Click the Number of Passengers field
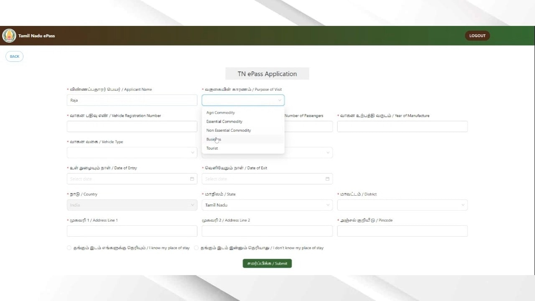Image resolution: width=535 pixels, height=301 pixels. click(308, 126)
